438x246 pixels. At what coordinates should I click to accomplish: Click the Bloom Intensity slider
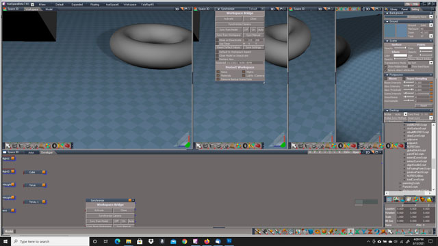tap(409, 83)
